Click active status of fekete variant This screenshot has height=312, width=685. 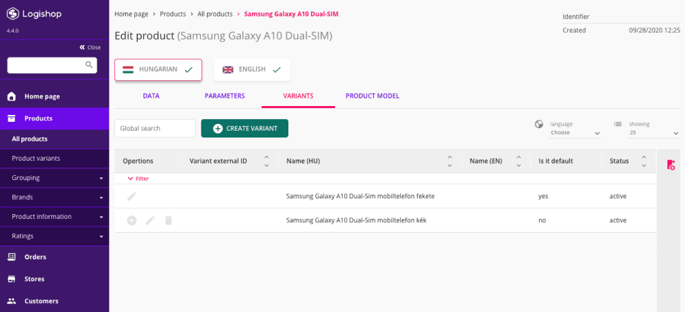618,196
